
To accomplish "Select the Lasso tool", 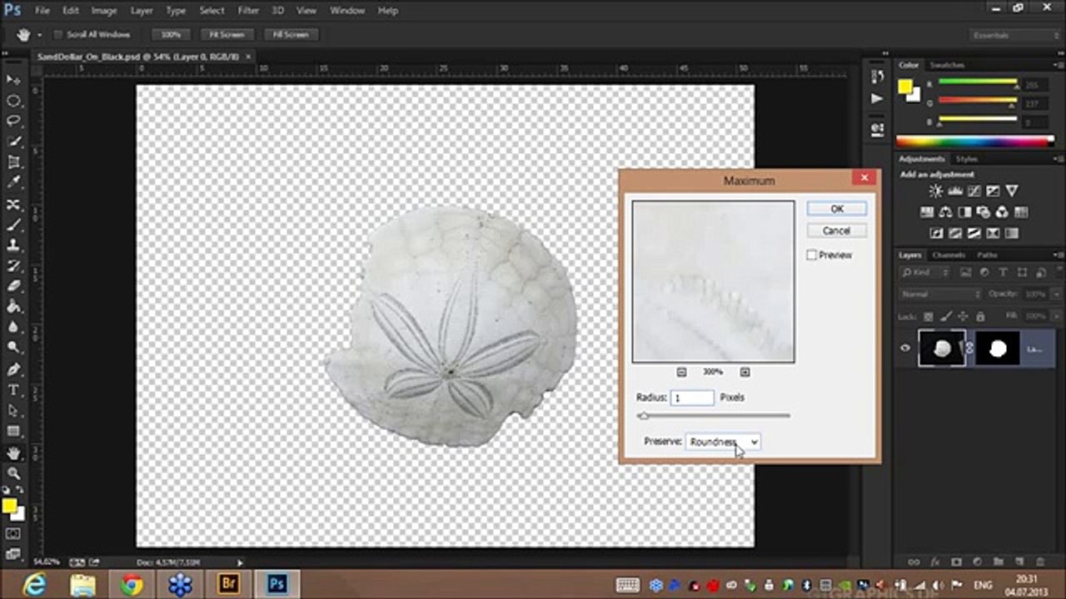I will (13, 121).
